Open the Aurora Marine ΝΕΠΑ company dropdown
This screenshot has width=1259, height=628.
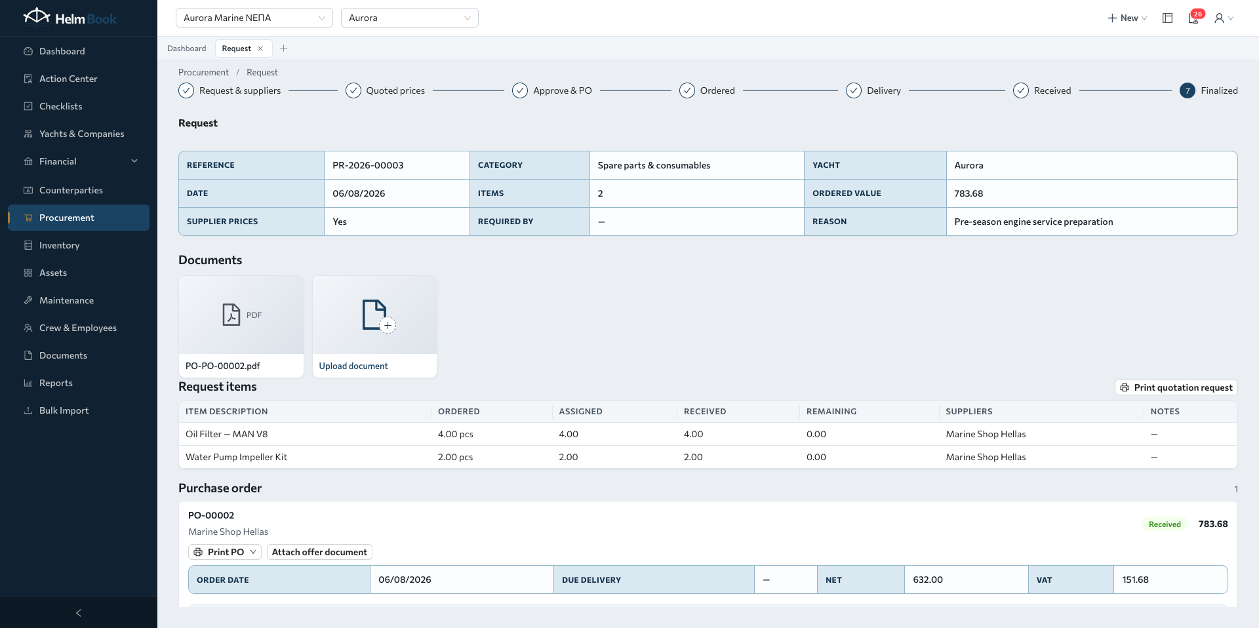(254, 18)
